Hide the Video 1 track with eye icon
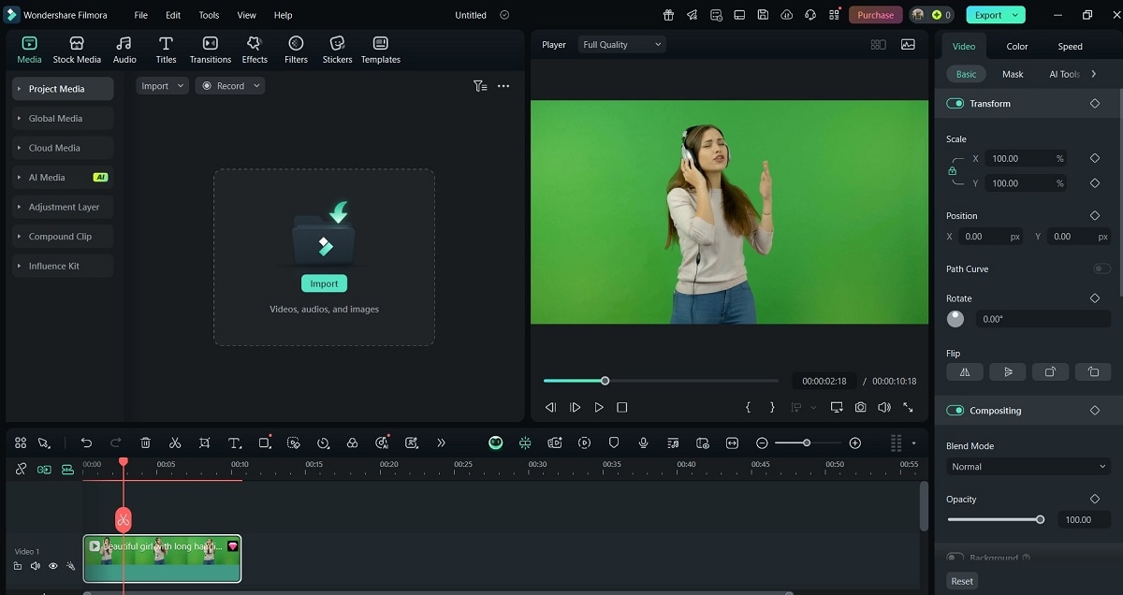The height and width of the screenshot is (595, 1123). coord(52,566)
